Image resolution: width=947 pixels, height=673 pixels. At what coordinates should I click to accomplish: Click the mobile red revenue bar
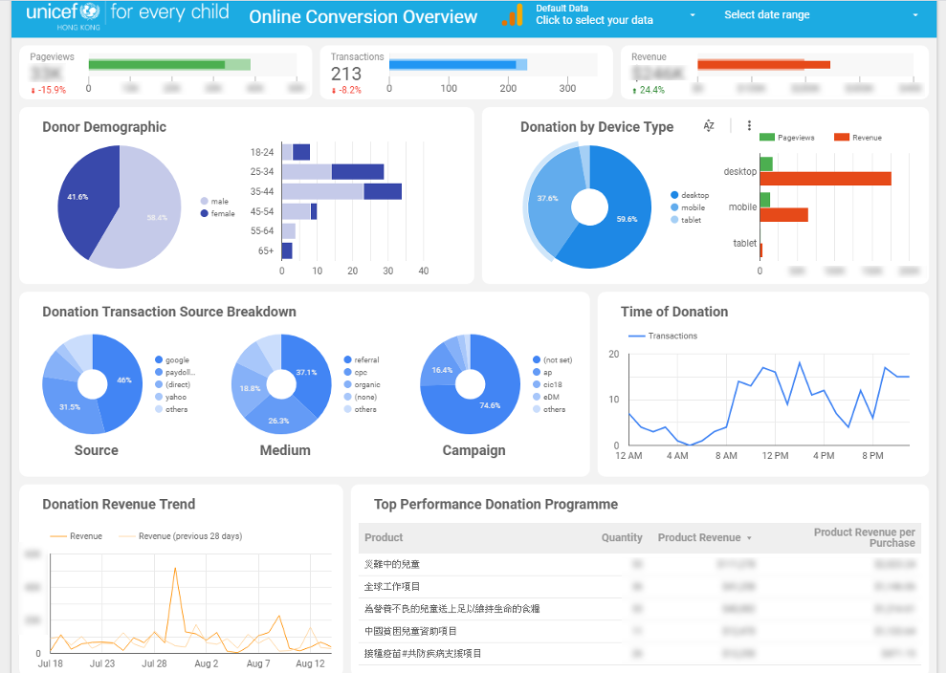pyautogui.click(x=784, y=215)
